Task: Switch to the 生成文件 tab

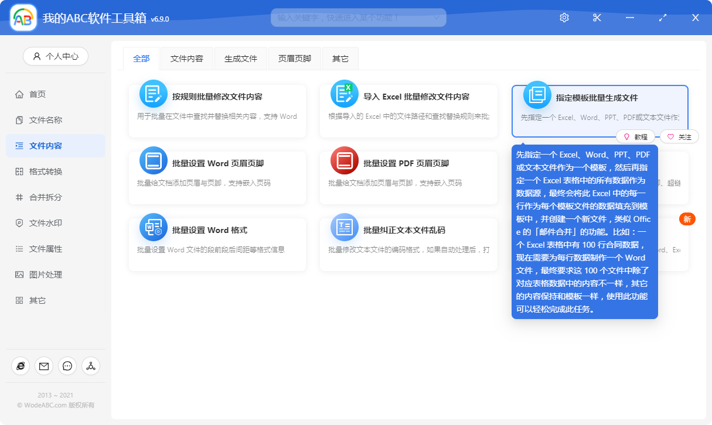Action: pos(240,59)
